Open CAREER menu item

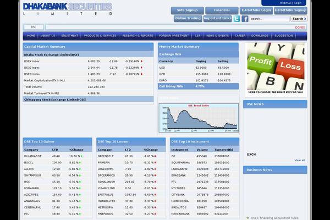coord(240,36)
